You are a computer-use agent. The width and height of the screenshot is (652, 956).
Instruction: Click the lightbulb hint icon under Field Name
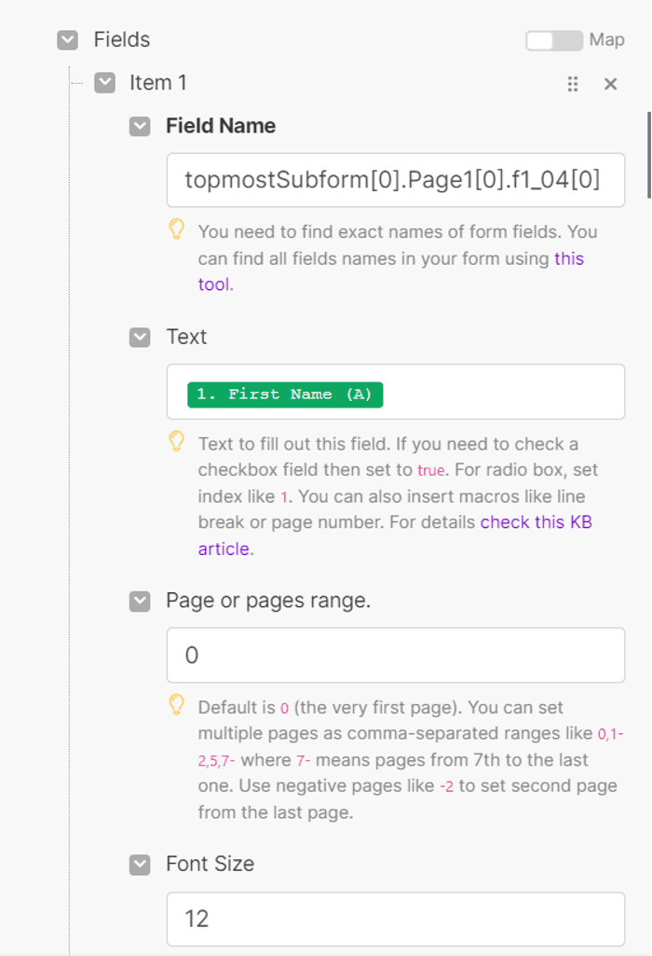pos(177,229)
